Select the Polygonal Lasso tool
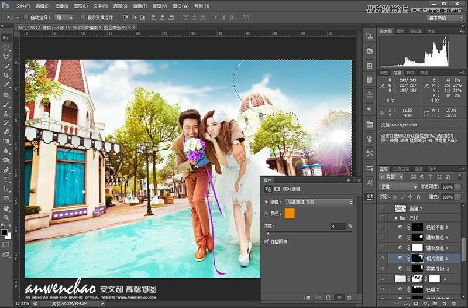Image resolution: width=468 pixels, height=308 pixels. coord(6,57)
